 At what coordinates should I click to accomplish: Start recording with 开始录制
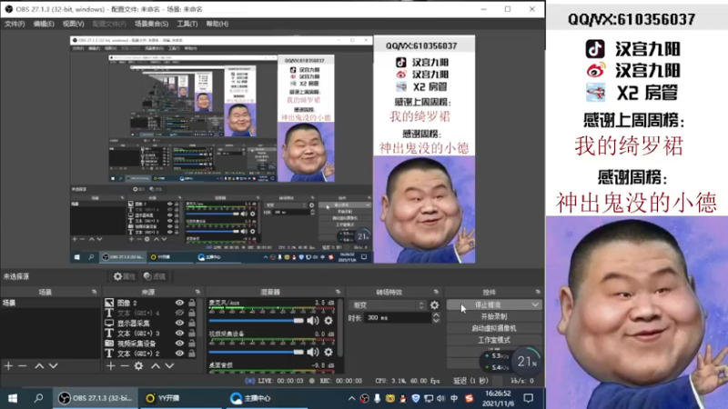[494, 316]
